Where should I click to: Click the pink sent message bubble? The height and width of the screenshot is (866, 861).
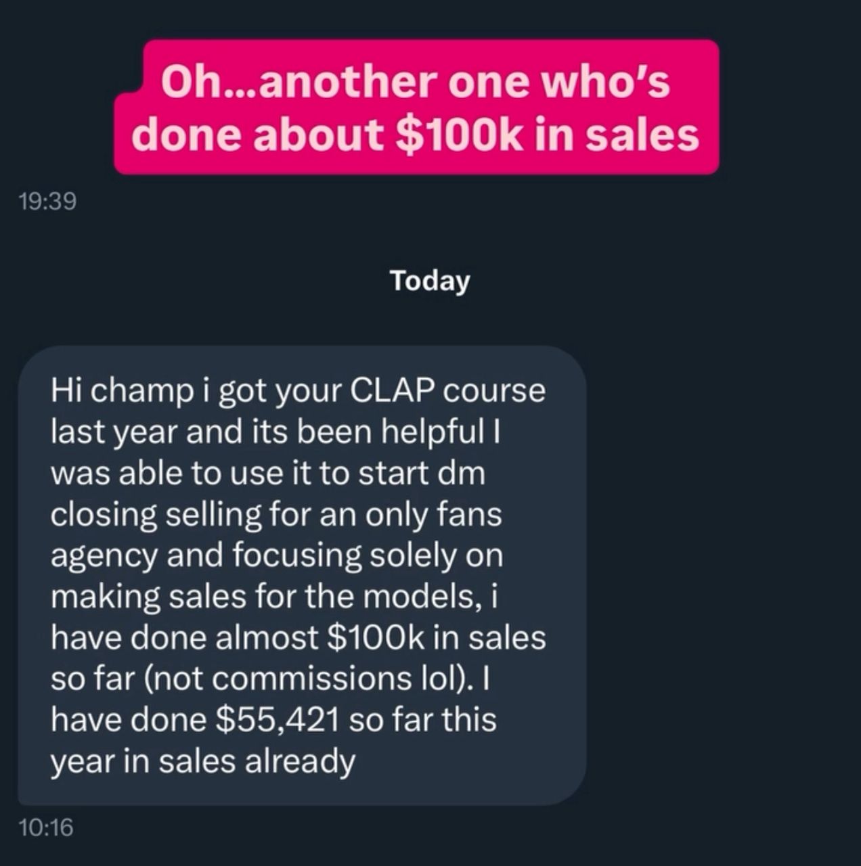(416, 107)
